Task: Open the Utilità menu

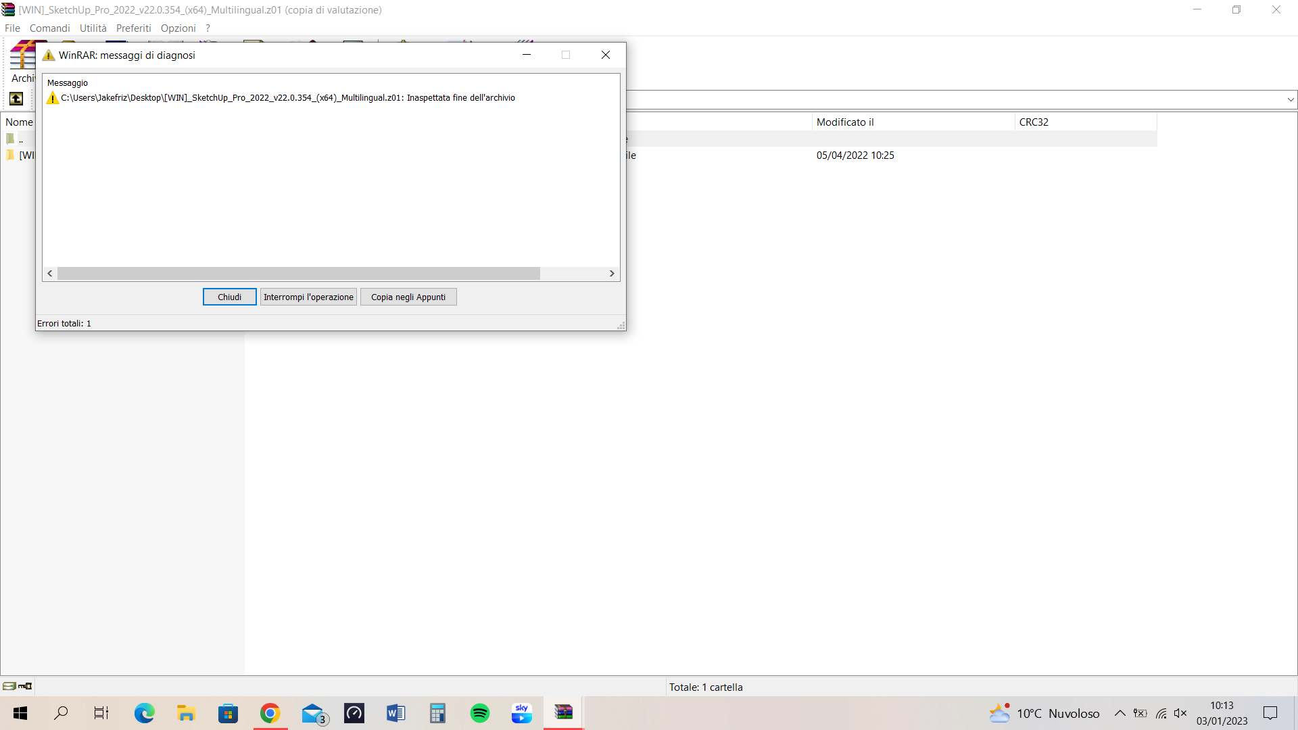Action: (x=93, y=28)
